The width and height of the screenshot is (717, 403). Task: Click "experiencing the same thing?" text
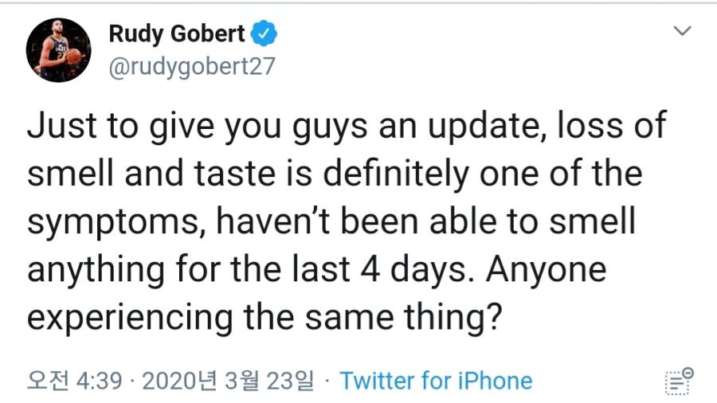[x=267, y=318]
